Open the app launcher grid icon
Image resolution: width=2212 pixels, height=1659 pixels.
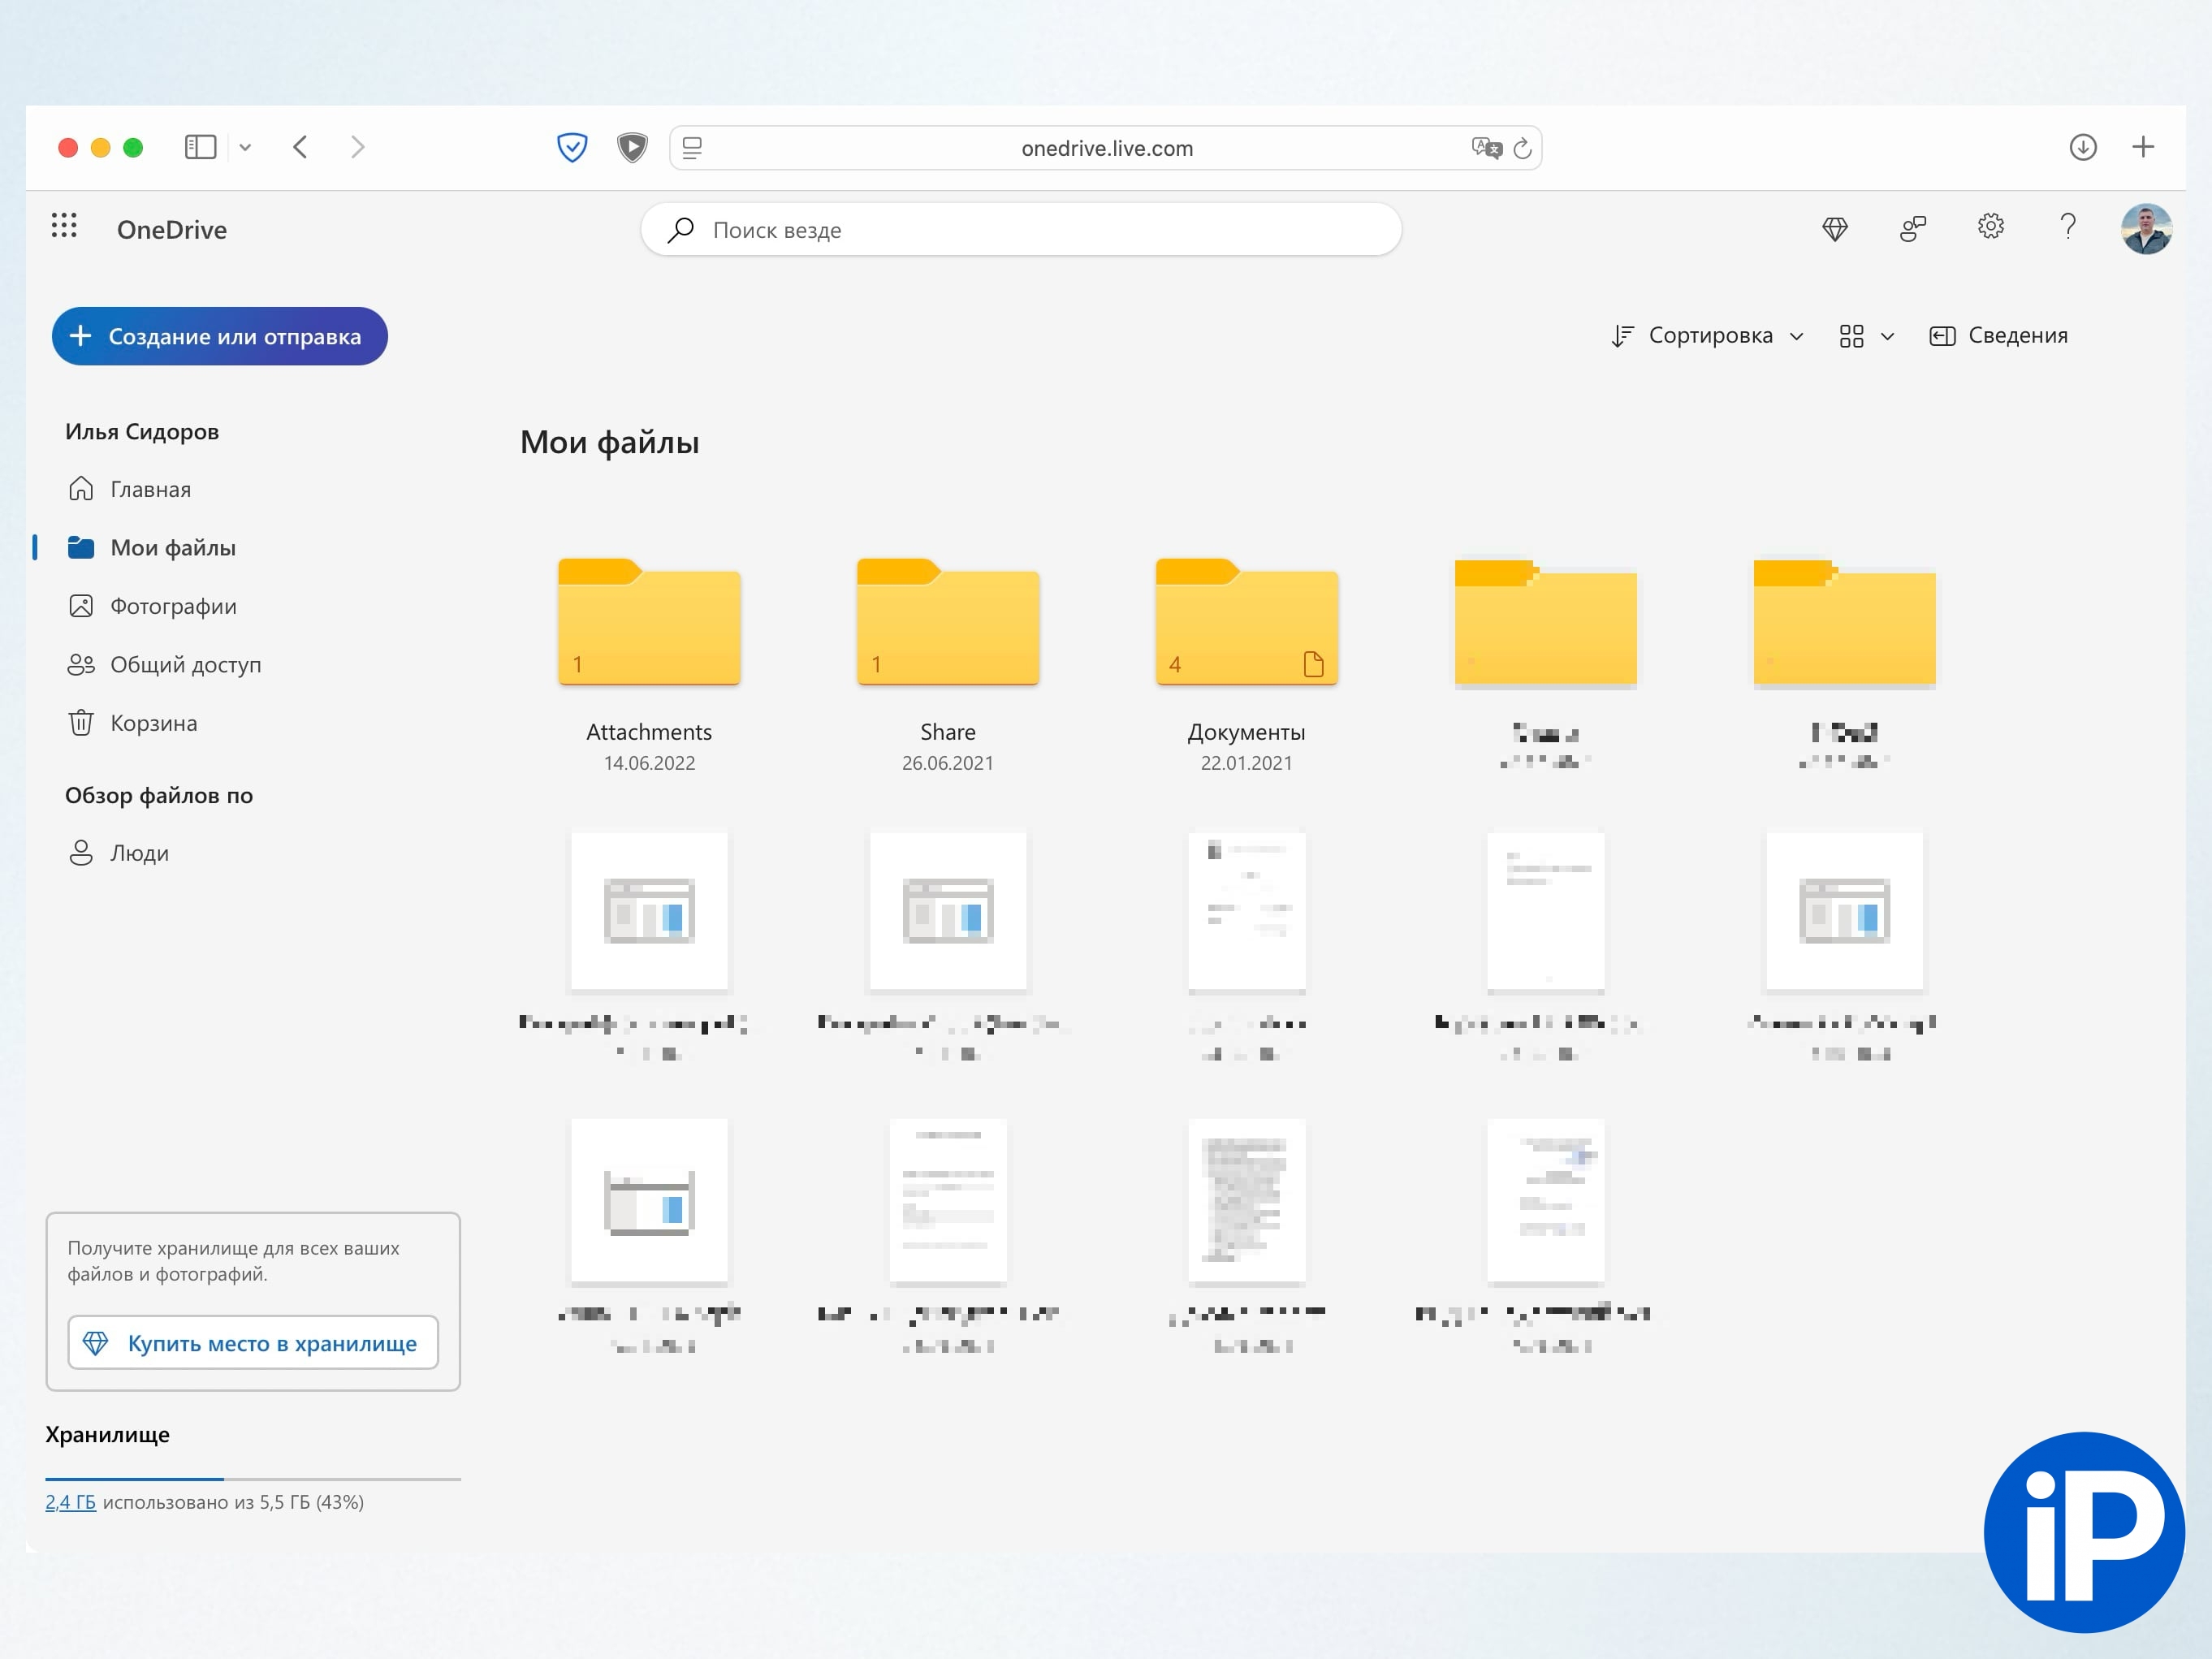(64, 226)
